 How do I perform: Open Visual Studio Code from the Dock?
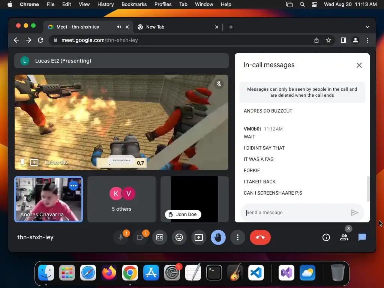256,273
